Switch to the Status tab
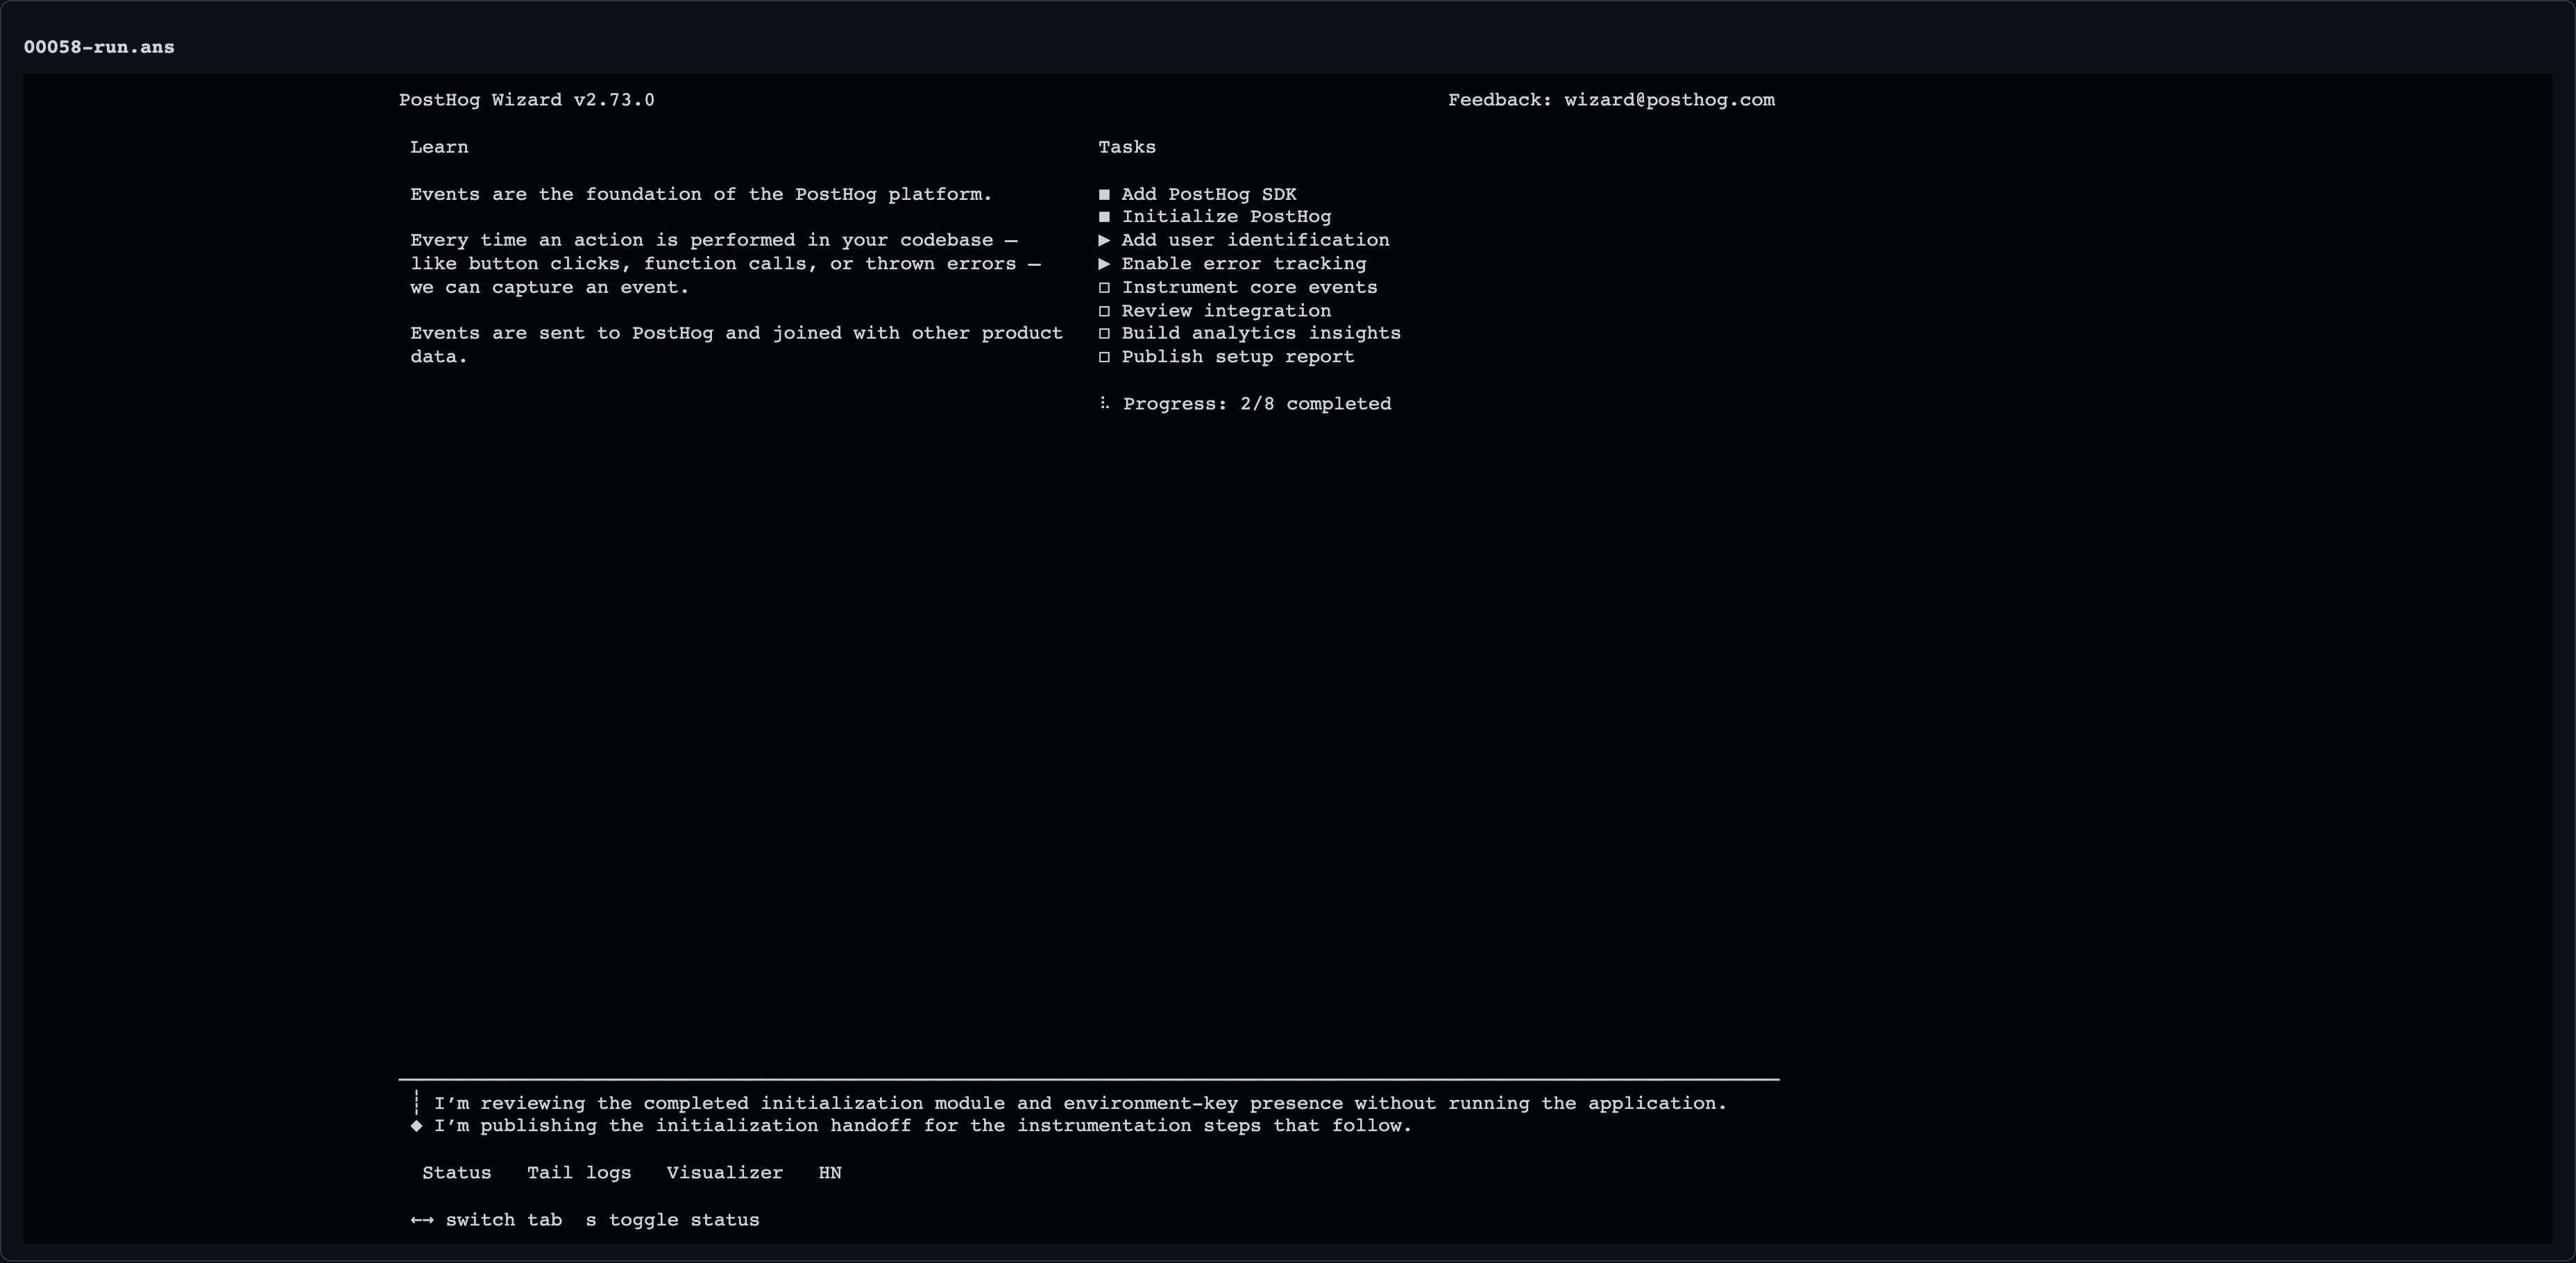The width and height of the screenshot is (2576, 1263). (x=457, y=1173)
